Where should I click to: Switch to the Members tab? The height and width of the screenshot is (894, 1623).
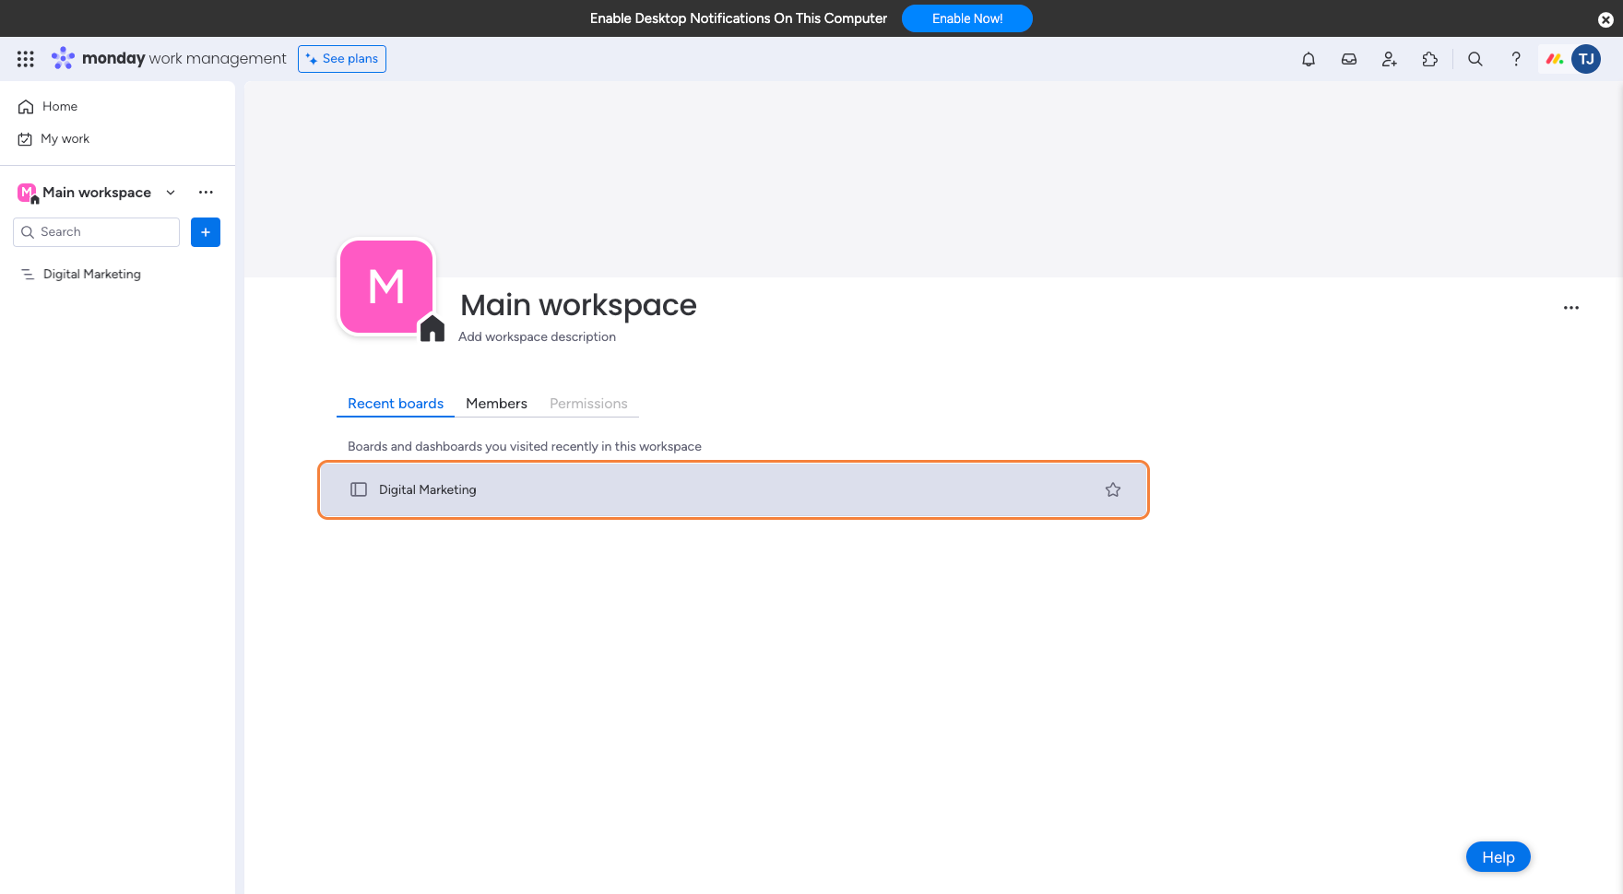point(496,404)
